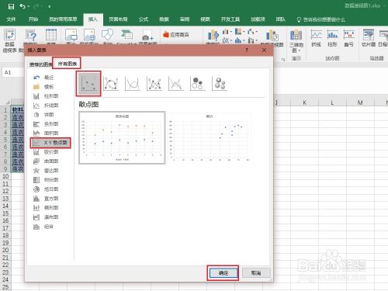Switch to the 推荐的图表 tab

(x=40, y=64)
